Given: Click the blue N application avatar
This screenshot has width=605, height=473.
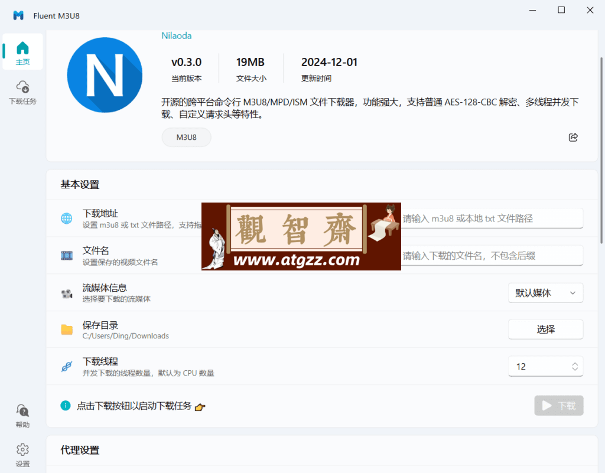Looking at the screenshot, I should [105, 75].
